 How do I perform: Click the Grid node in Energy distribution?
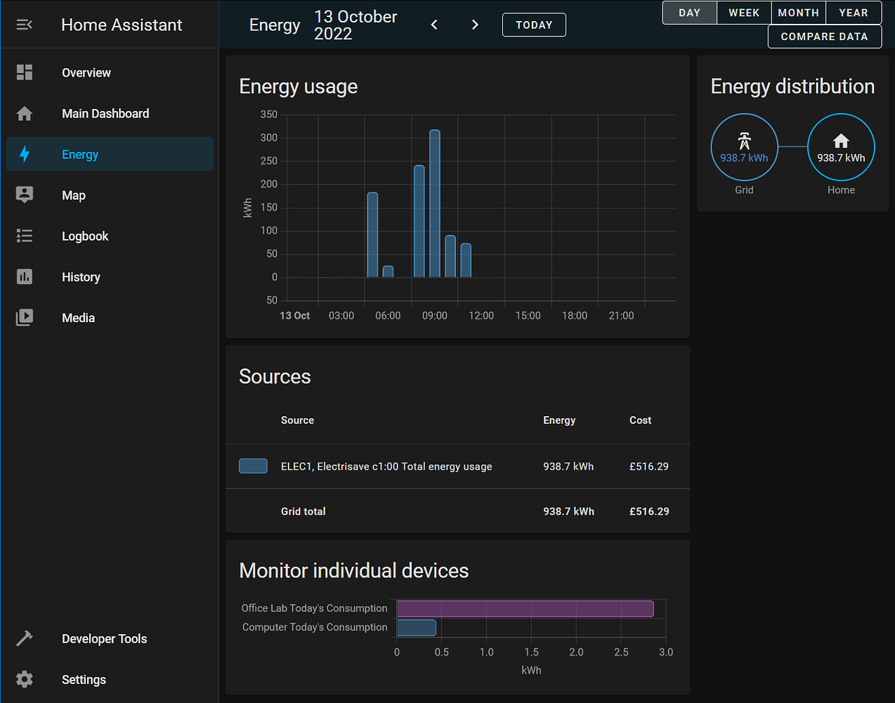[x=744, y=147]
